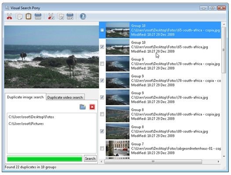Click Delete checked items toolbar icon
231x175 pixels.
click(x=70, y=16)
